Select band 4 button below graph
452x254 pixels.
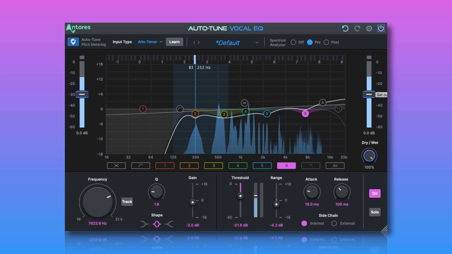point(238,166)
